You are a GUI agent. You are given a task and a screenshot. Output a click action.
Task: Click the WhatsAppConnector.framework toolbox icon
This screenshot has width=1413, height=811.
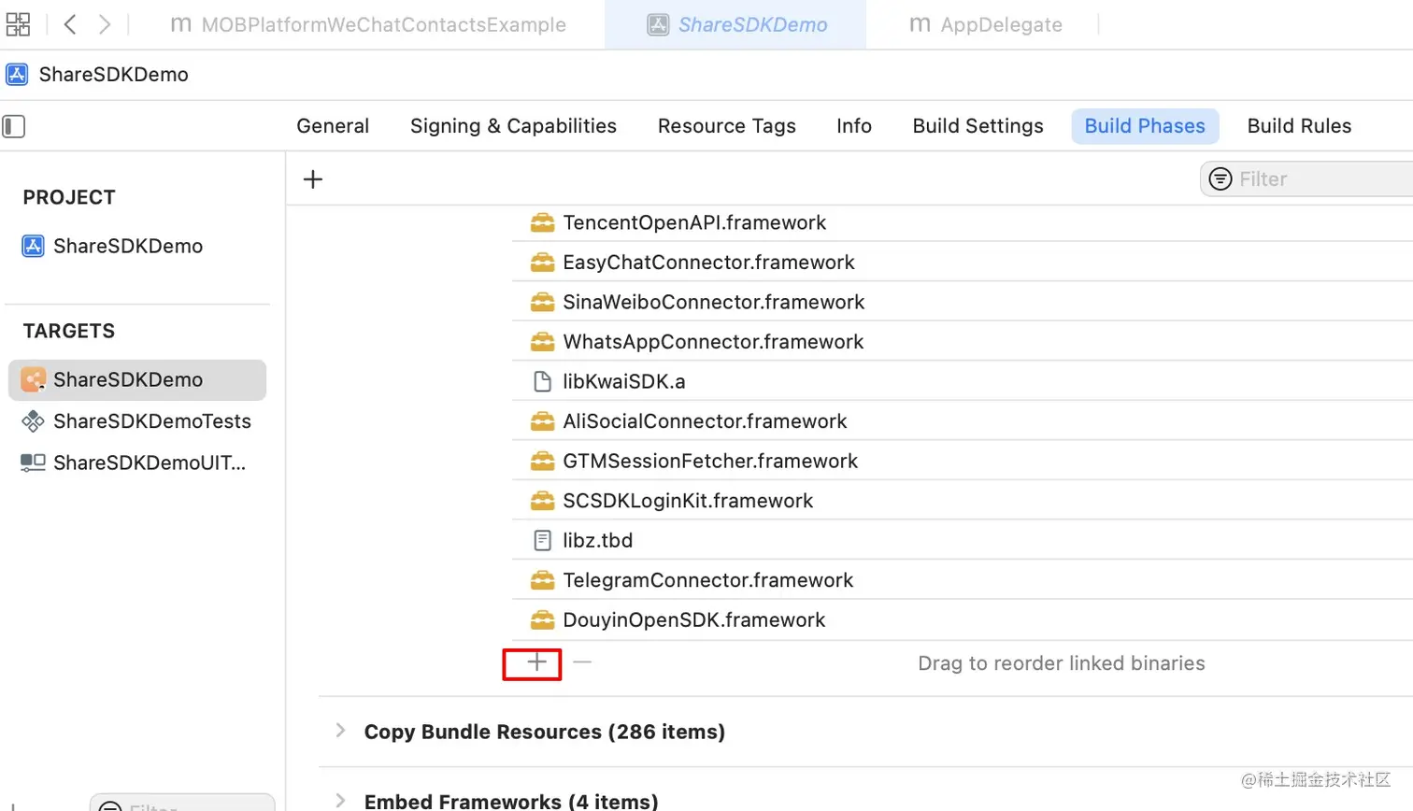[542, 342]
